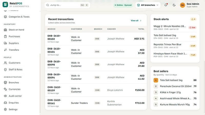The image size is (205, 115).
Task: Go to Suppliers truck icon
Action: tap(5, 43)
